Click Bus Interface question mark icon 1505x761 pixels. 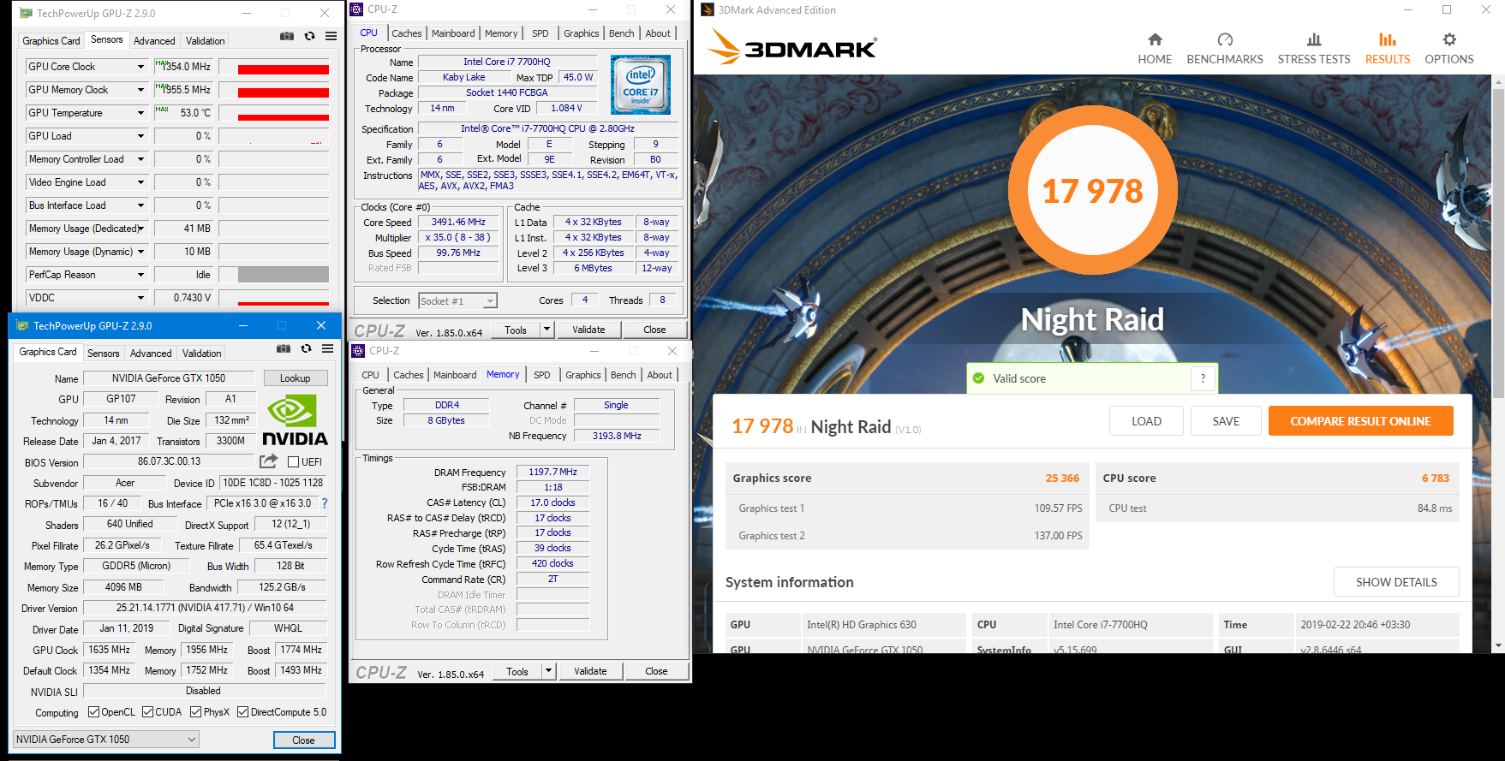[325, 503]
